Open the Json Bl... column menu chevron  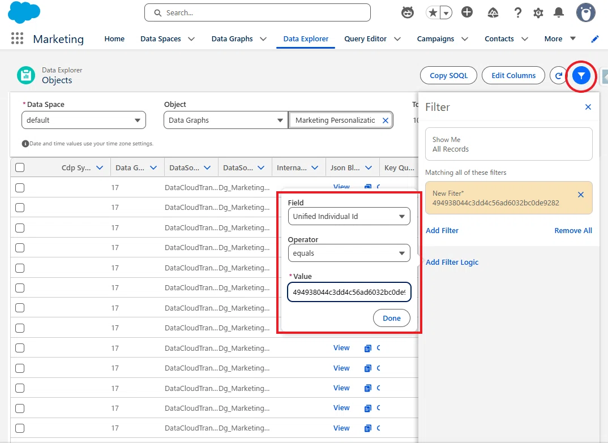[x=369, y=168]
